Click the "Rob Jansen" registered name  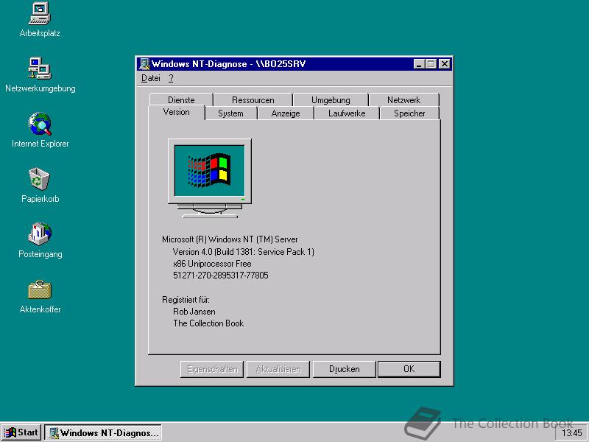coord(194,312)
